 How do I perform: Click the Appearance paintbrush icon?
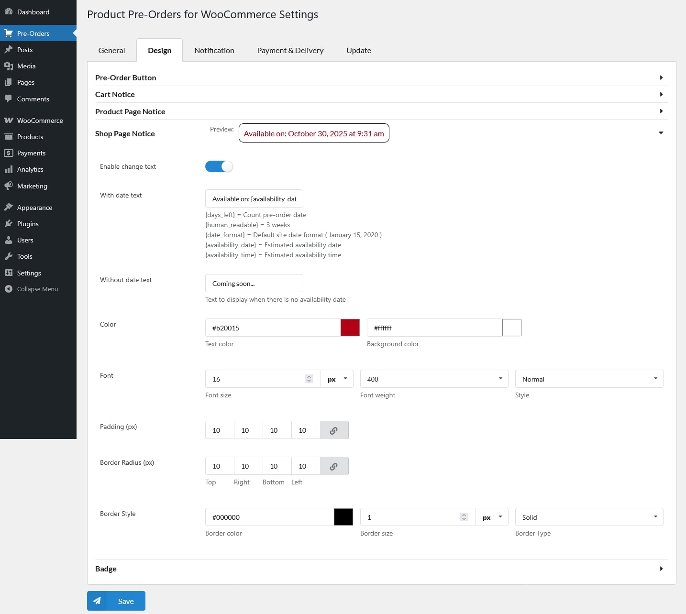[9, 208]
